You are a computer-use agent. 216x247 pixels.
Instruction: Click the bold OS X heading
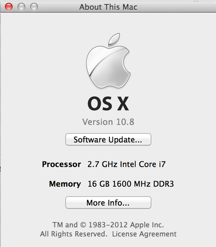(108, 104)
